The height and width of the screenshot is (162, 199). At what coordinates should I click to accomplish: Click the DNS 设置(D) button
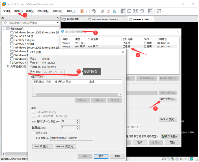point(43,146)
